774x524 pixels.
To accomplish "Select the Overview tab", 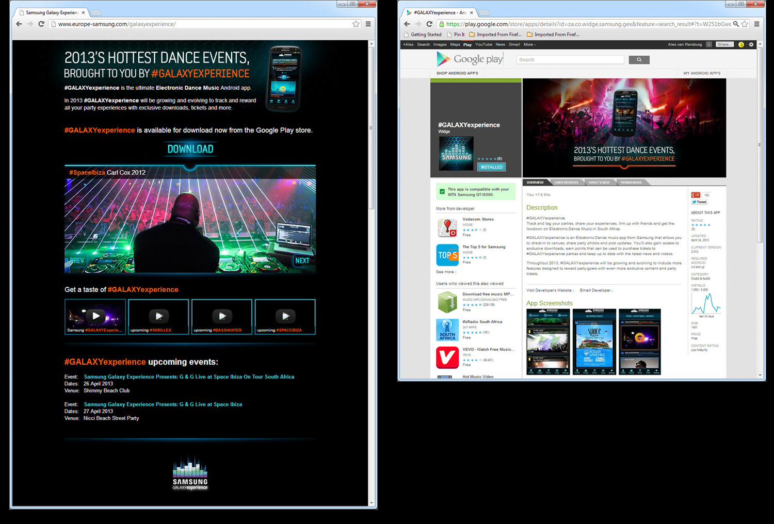I will [x=535, y=182].
